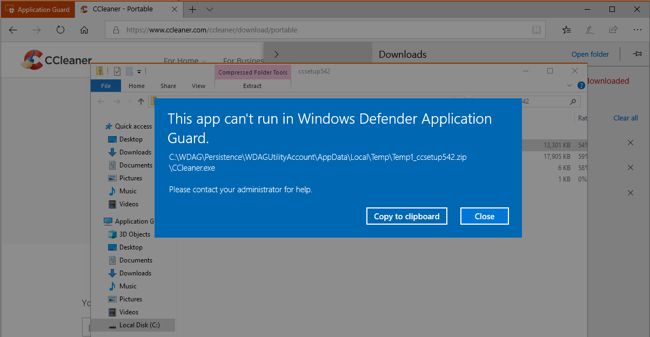This screenshot has width=650, height=337.
Task: Minimize the ccsetup542 Explorer window
Action: pos(525,71)
